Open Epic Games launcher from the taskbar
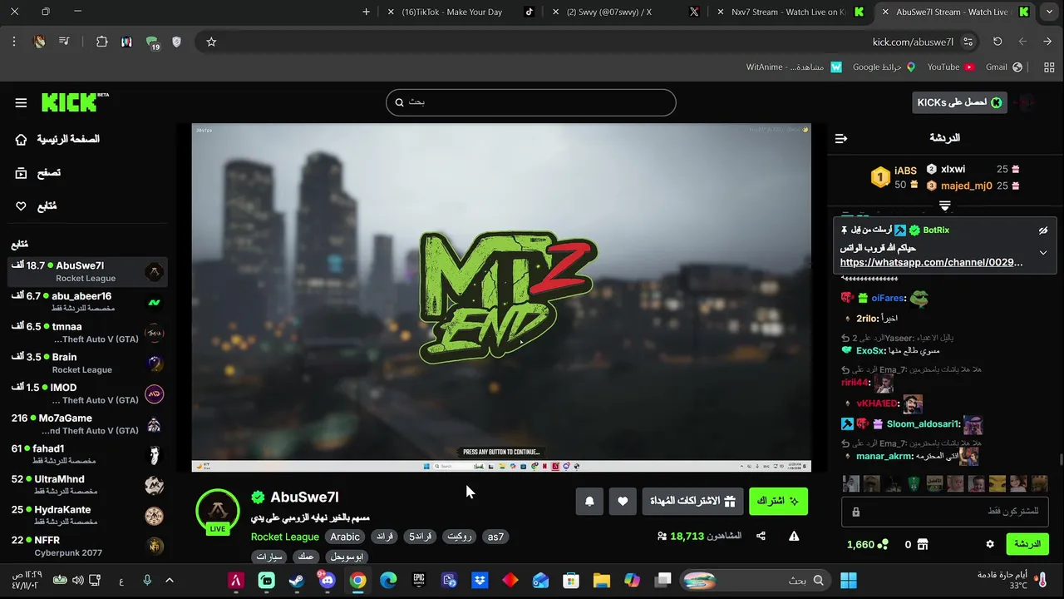The height and width of the screenshot is (599, 1064). click(x=419, y=581)
